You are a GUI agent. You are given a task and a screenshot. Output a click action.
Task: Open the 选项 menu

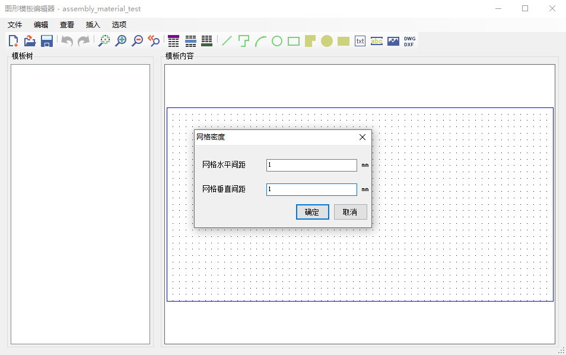pos(119,24)
